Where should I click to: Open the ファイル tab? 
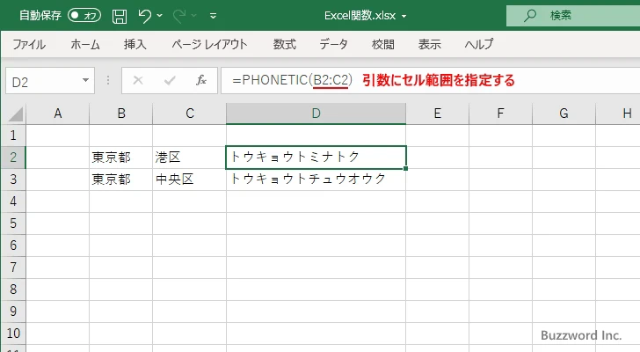tap(29, 44)
